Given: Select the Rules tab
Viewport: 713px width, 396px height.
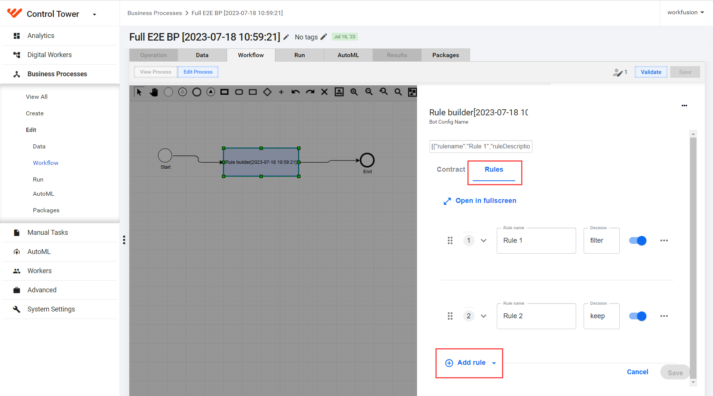Looking at the screenshot, I should (x=494, y=170).
